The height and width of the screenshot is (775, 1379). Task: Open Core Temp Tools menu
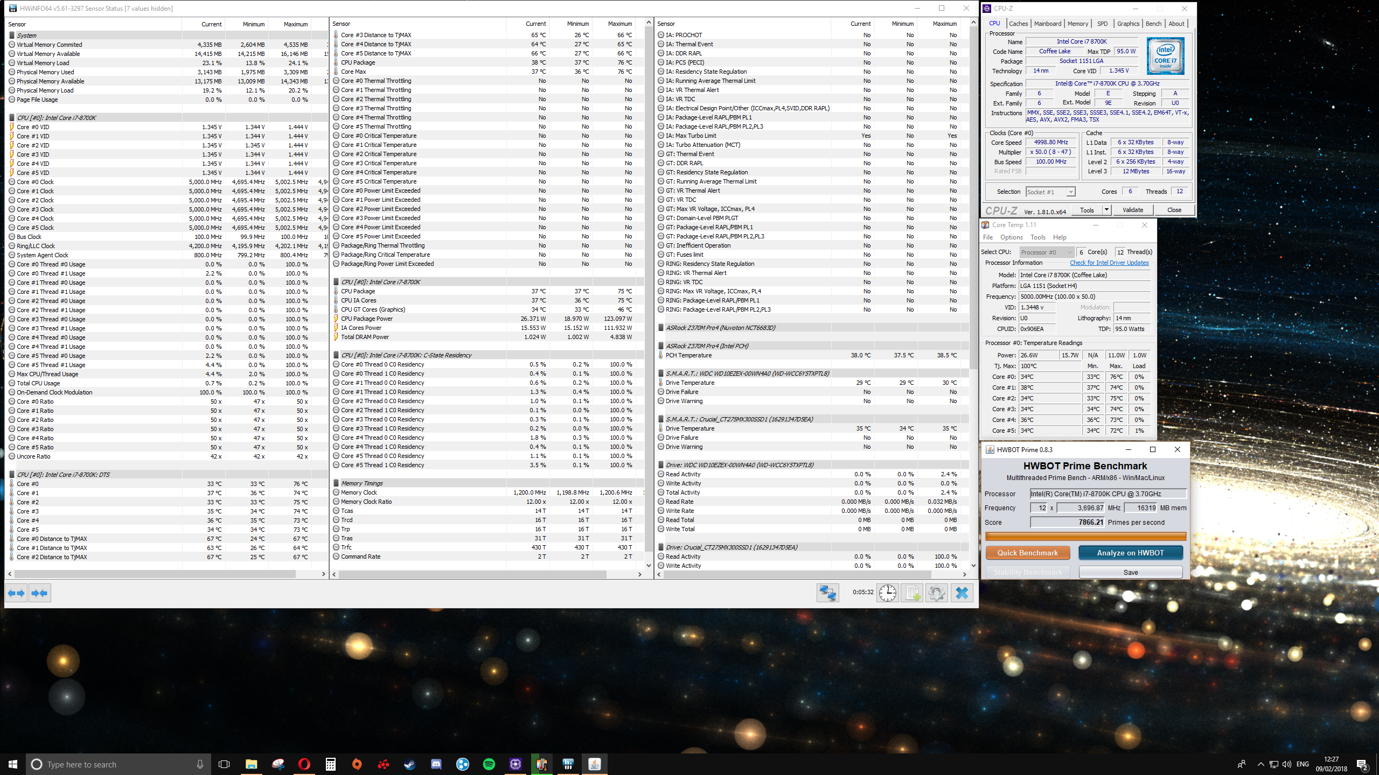[x=1037, y=237]
